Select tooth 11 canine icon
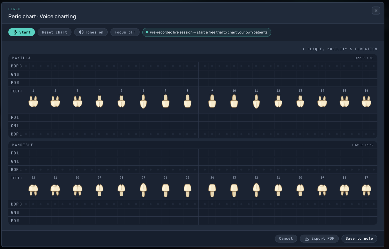The height and width of the screenshot is (249, 389). pos(256,101)
